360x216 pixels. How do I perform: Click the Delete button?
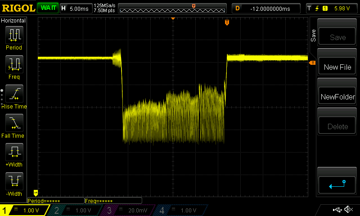(x=337, y=126)
